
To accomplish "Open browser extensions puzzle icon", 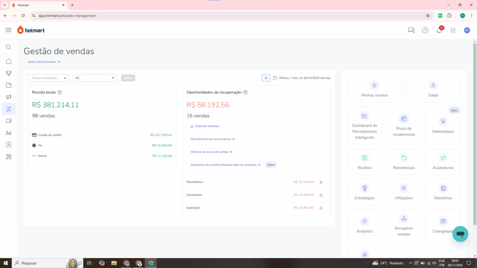I will (450, 16).
